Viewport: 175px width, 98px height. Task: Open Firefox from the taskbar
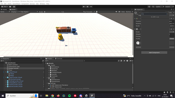[58, 96]
